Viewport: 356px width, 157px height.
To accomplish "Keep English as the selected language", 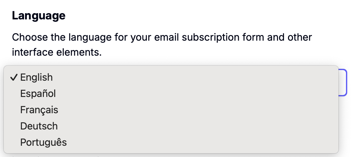I will pos(36,77).
